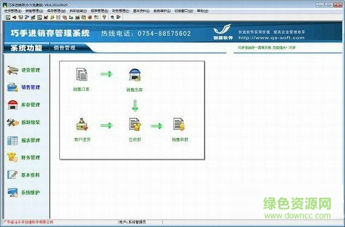Click the scrolling 巧手进销存 slogan text

[267, 48]
